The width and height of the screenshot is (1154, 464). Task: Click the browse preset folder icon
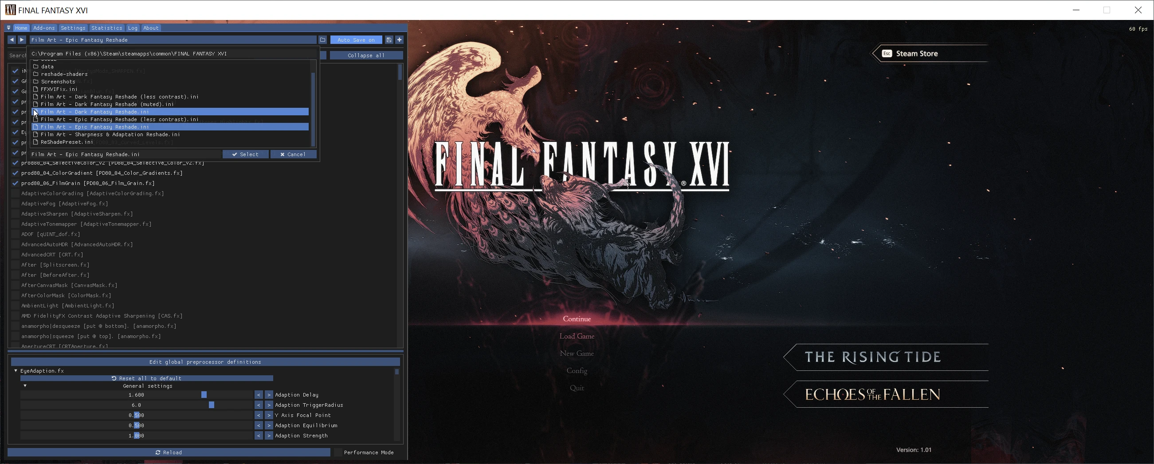coord(322,40)
